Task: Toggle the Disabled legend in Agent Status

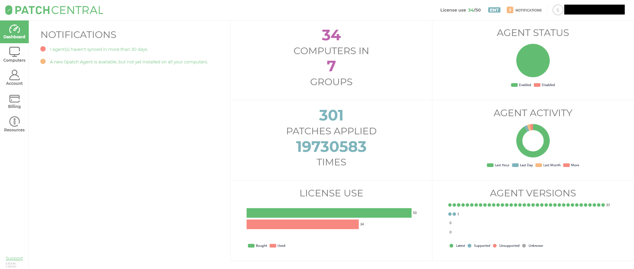Action: click(544, 85)
